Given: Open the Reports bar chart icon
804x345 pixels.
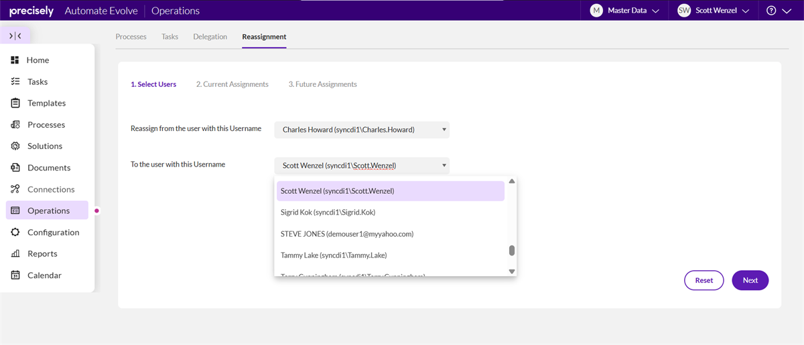Looking at the screenshot, I should [15, 253].
